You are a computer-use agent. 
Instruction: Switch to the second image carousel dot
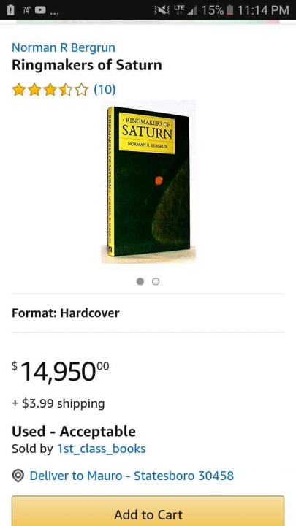(156, 281)
